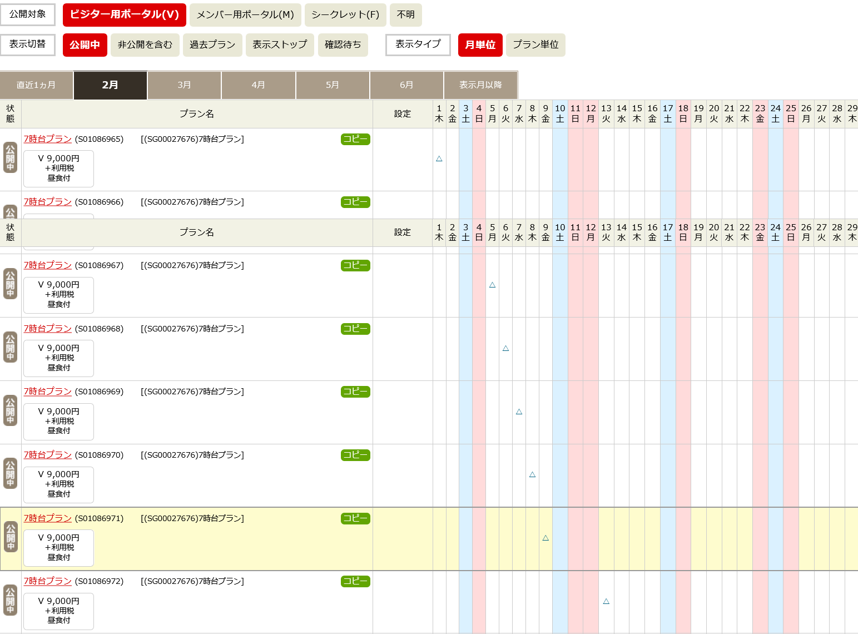Image resolution: width=858 pixels, height=634 pixels.
Task: Click the 表示切替 label
Action: click(x=28, y=44)
